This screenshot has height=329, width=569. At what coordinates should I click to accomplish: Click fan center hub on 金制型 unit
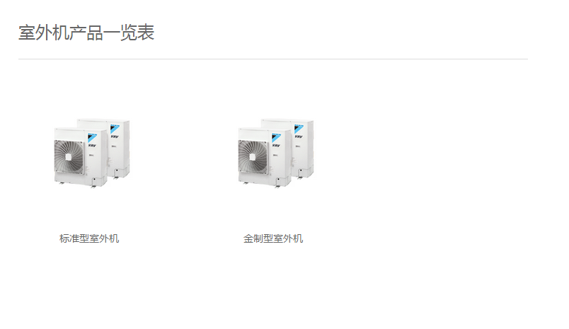click(x=253, y=156)
